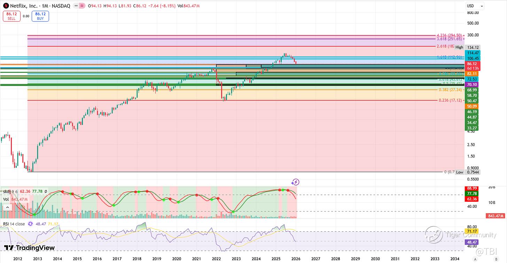Viewport: 507px width, 263px height.
Task: Click the yellow 71.17 RSI scale label
Action: pyautogui.click(x=472, y=231)
